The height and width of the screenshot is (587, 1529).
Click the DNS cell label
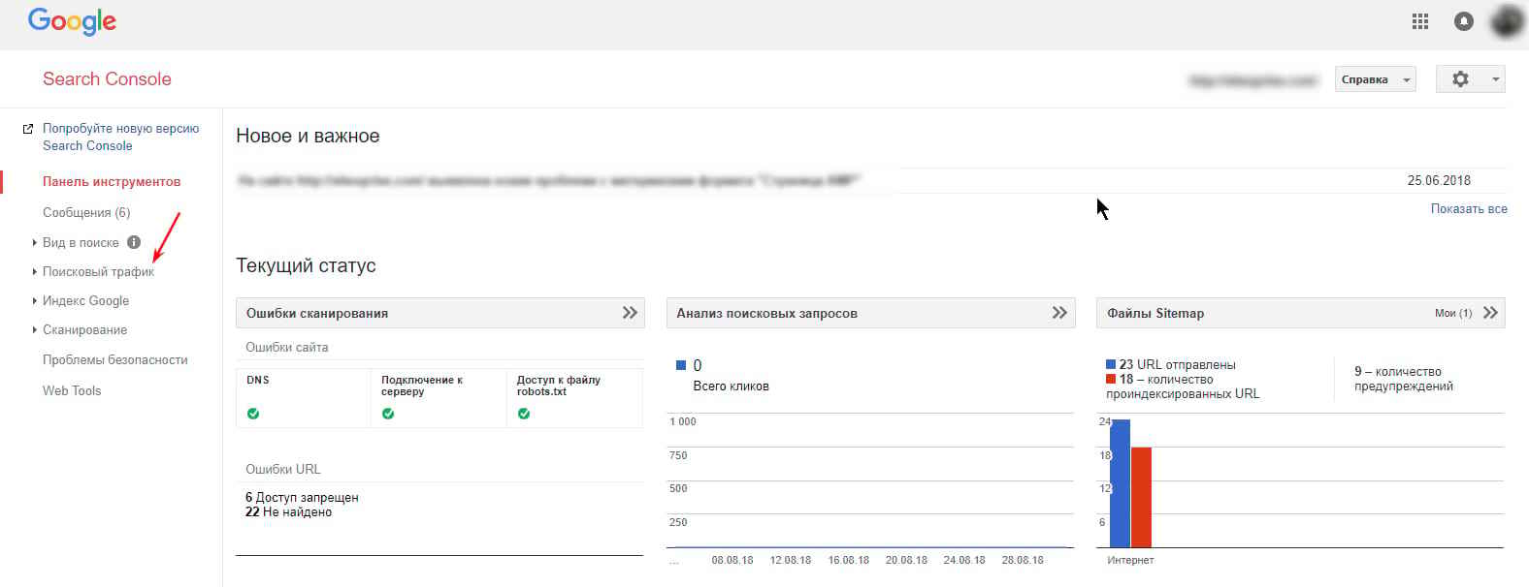tap(258, 380)
